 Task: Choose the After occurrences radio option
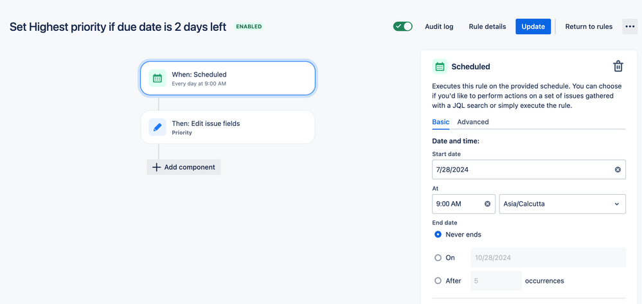(x=438, y=281)
